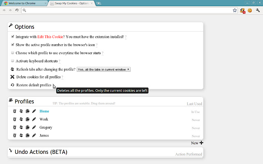Click help mark after Delete cookies option
Viewport: 263px width, 164px height.
pos(62,77)
